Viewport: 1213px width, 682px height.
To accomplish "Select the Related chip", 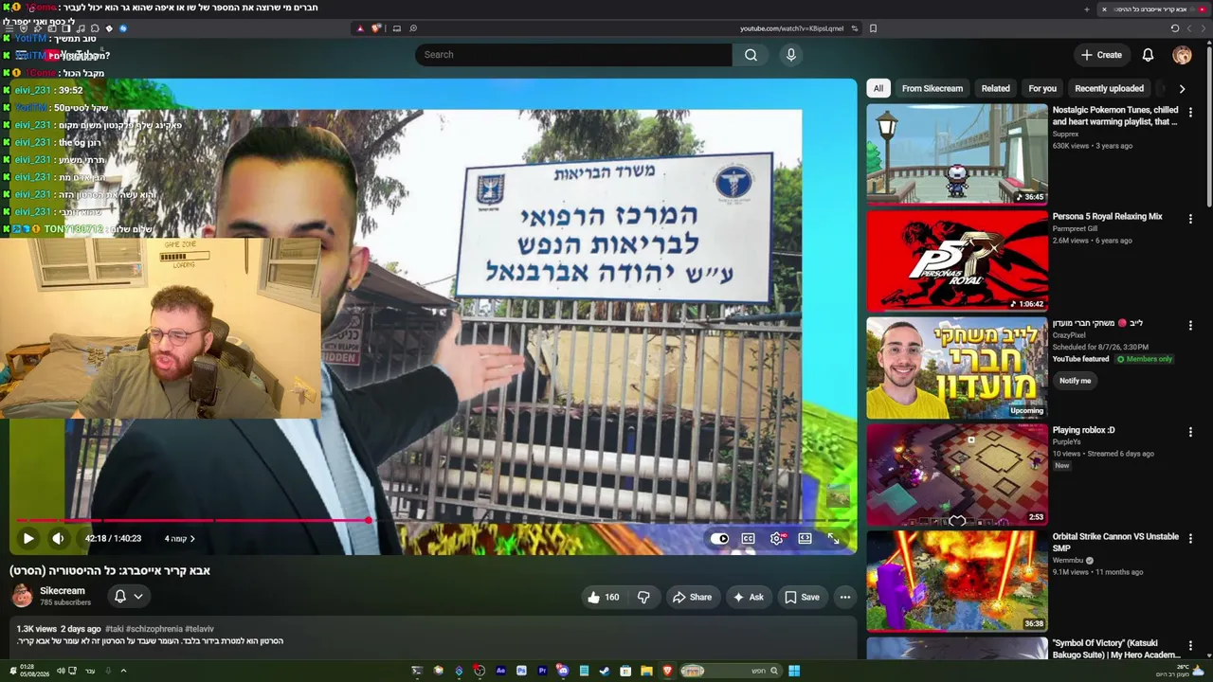I will tap(995, 88).
